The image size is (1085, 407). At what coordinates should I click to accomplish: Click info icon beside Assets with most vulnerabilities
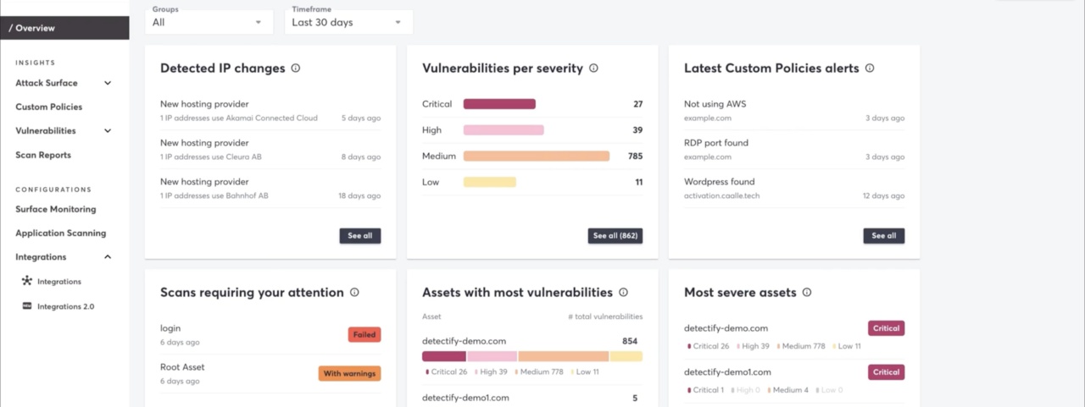[x=623, y=293]
